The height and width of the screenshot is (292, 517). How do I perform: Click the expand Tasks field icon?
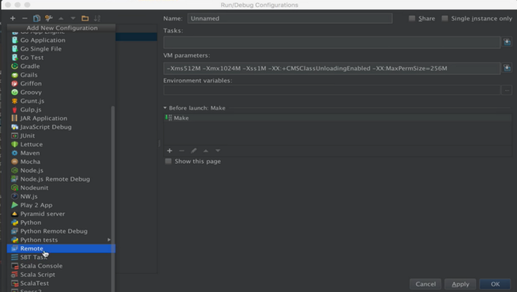click(x=507, y=42)
